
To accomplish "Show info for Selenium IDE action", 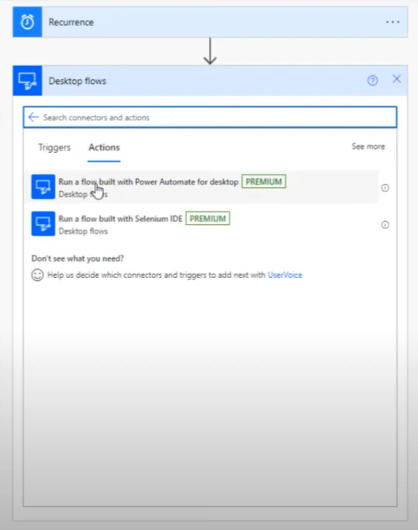I will click(x=385, y=224).
